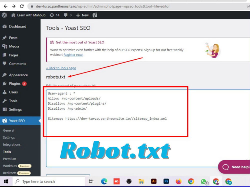Select Yoast SEO General submenu
This screenshot has width=250, height=187.
tap(8, 130)
